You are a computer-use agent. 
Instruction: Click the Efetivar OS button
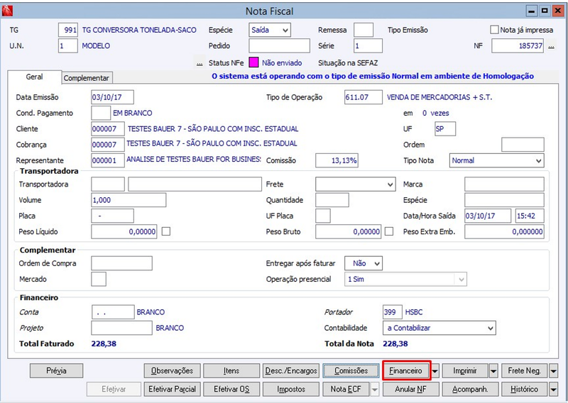pyautogui.click(x=231, y=390)
